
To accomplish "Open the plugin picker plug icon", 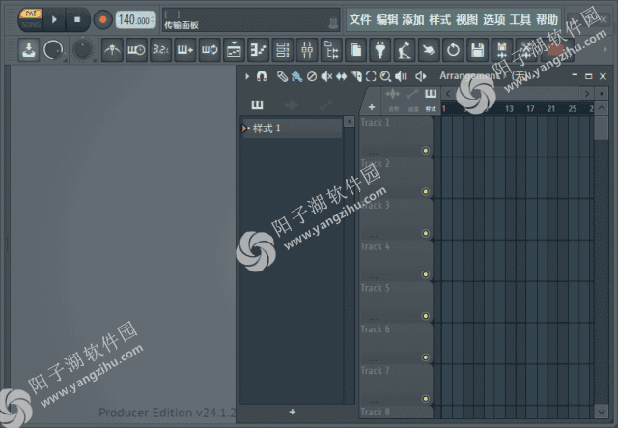I will click(380, 50).
